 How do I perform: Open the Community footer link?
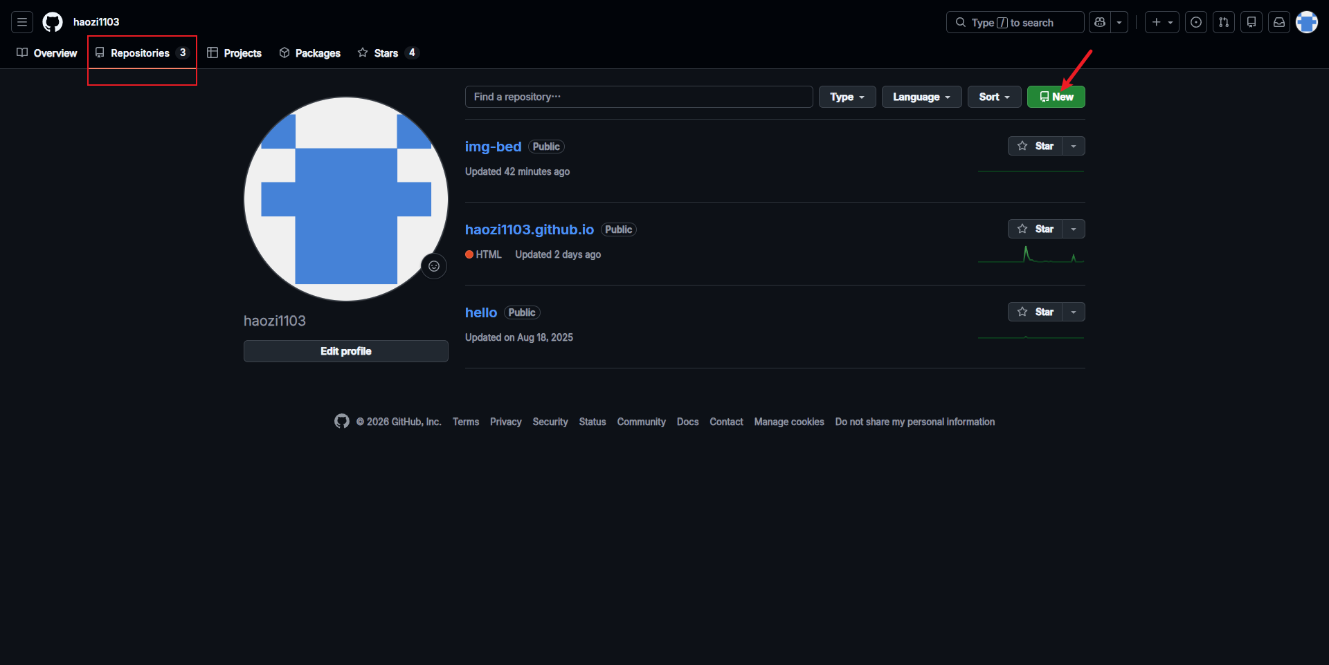click(642, 422)
